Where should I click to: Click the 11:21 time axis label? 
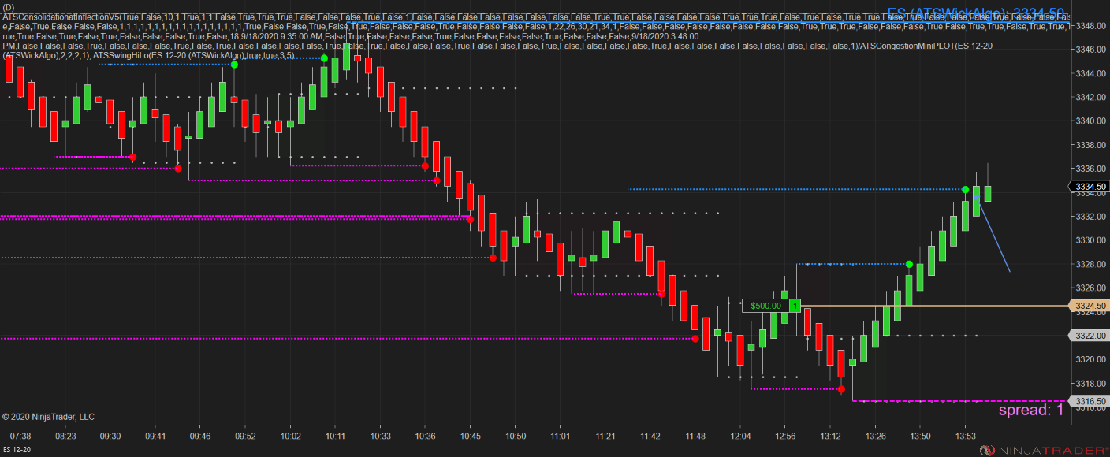[x=605, y=435]
